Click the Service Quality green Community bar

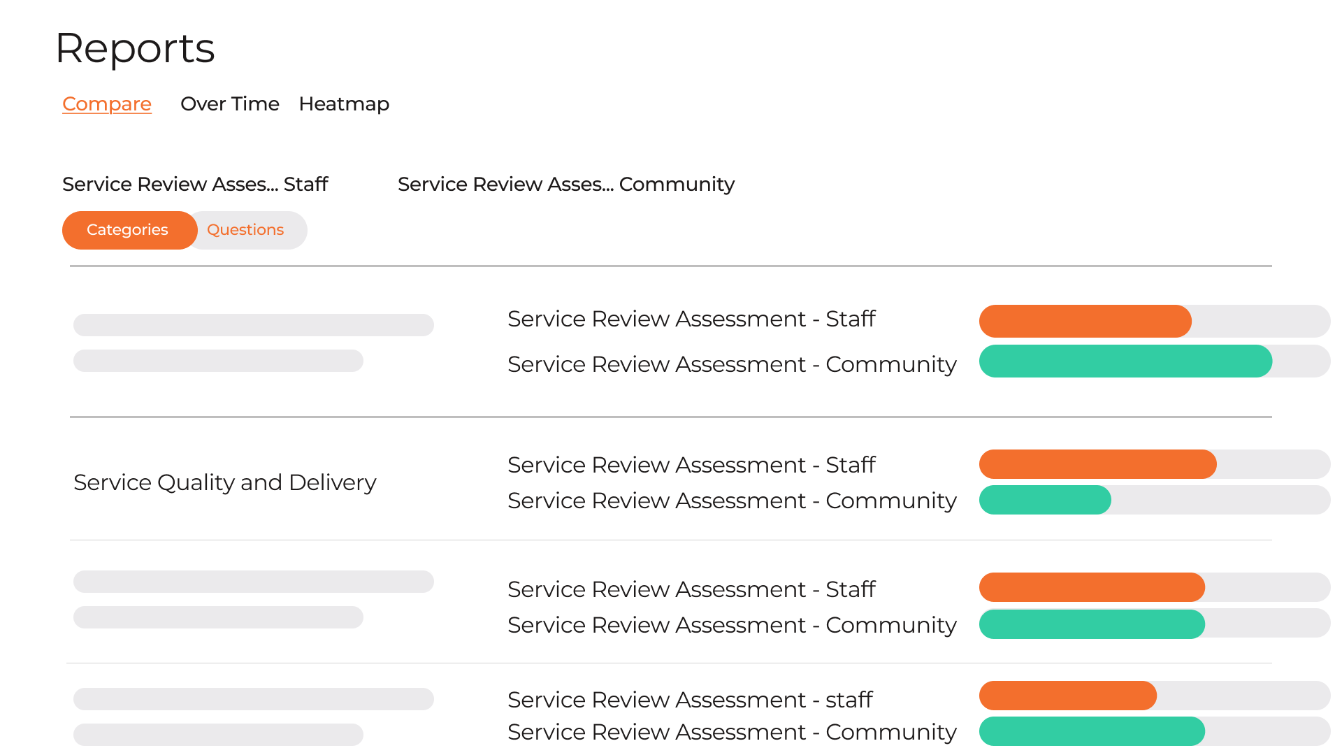click(1045, 500)
